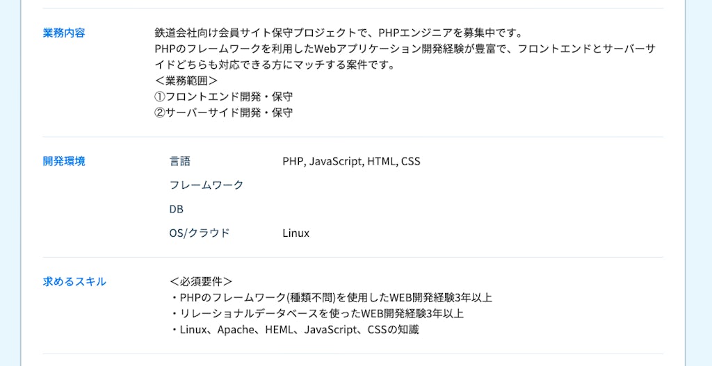
Task: Click the Linux value beside OS/クラウド
Action: tap(296, 233)
